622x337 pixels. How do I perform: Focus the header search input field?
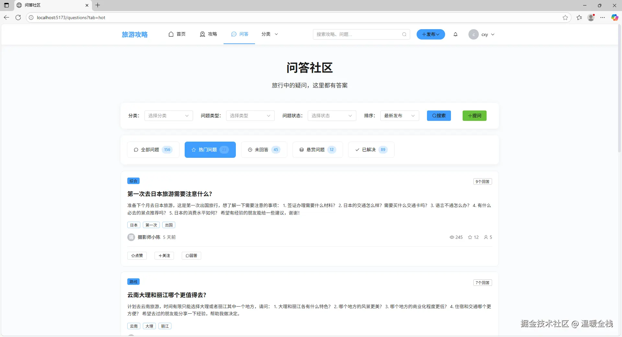[358, 34]
